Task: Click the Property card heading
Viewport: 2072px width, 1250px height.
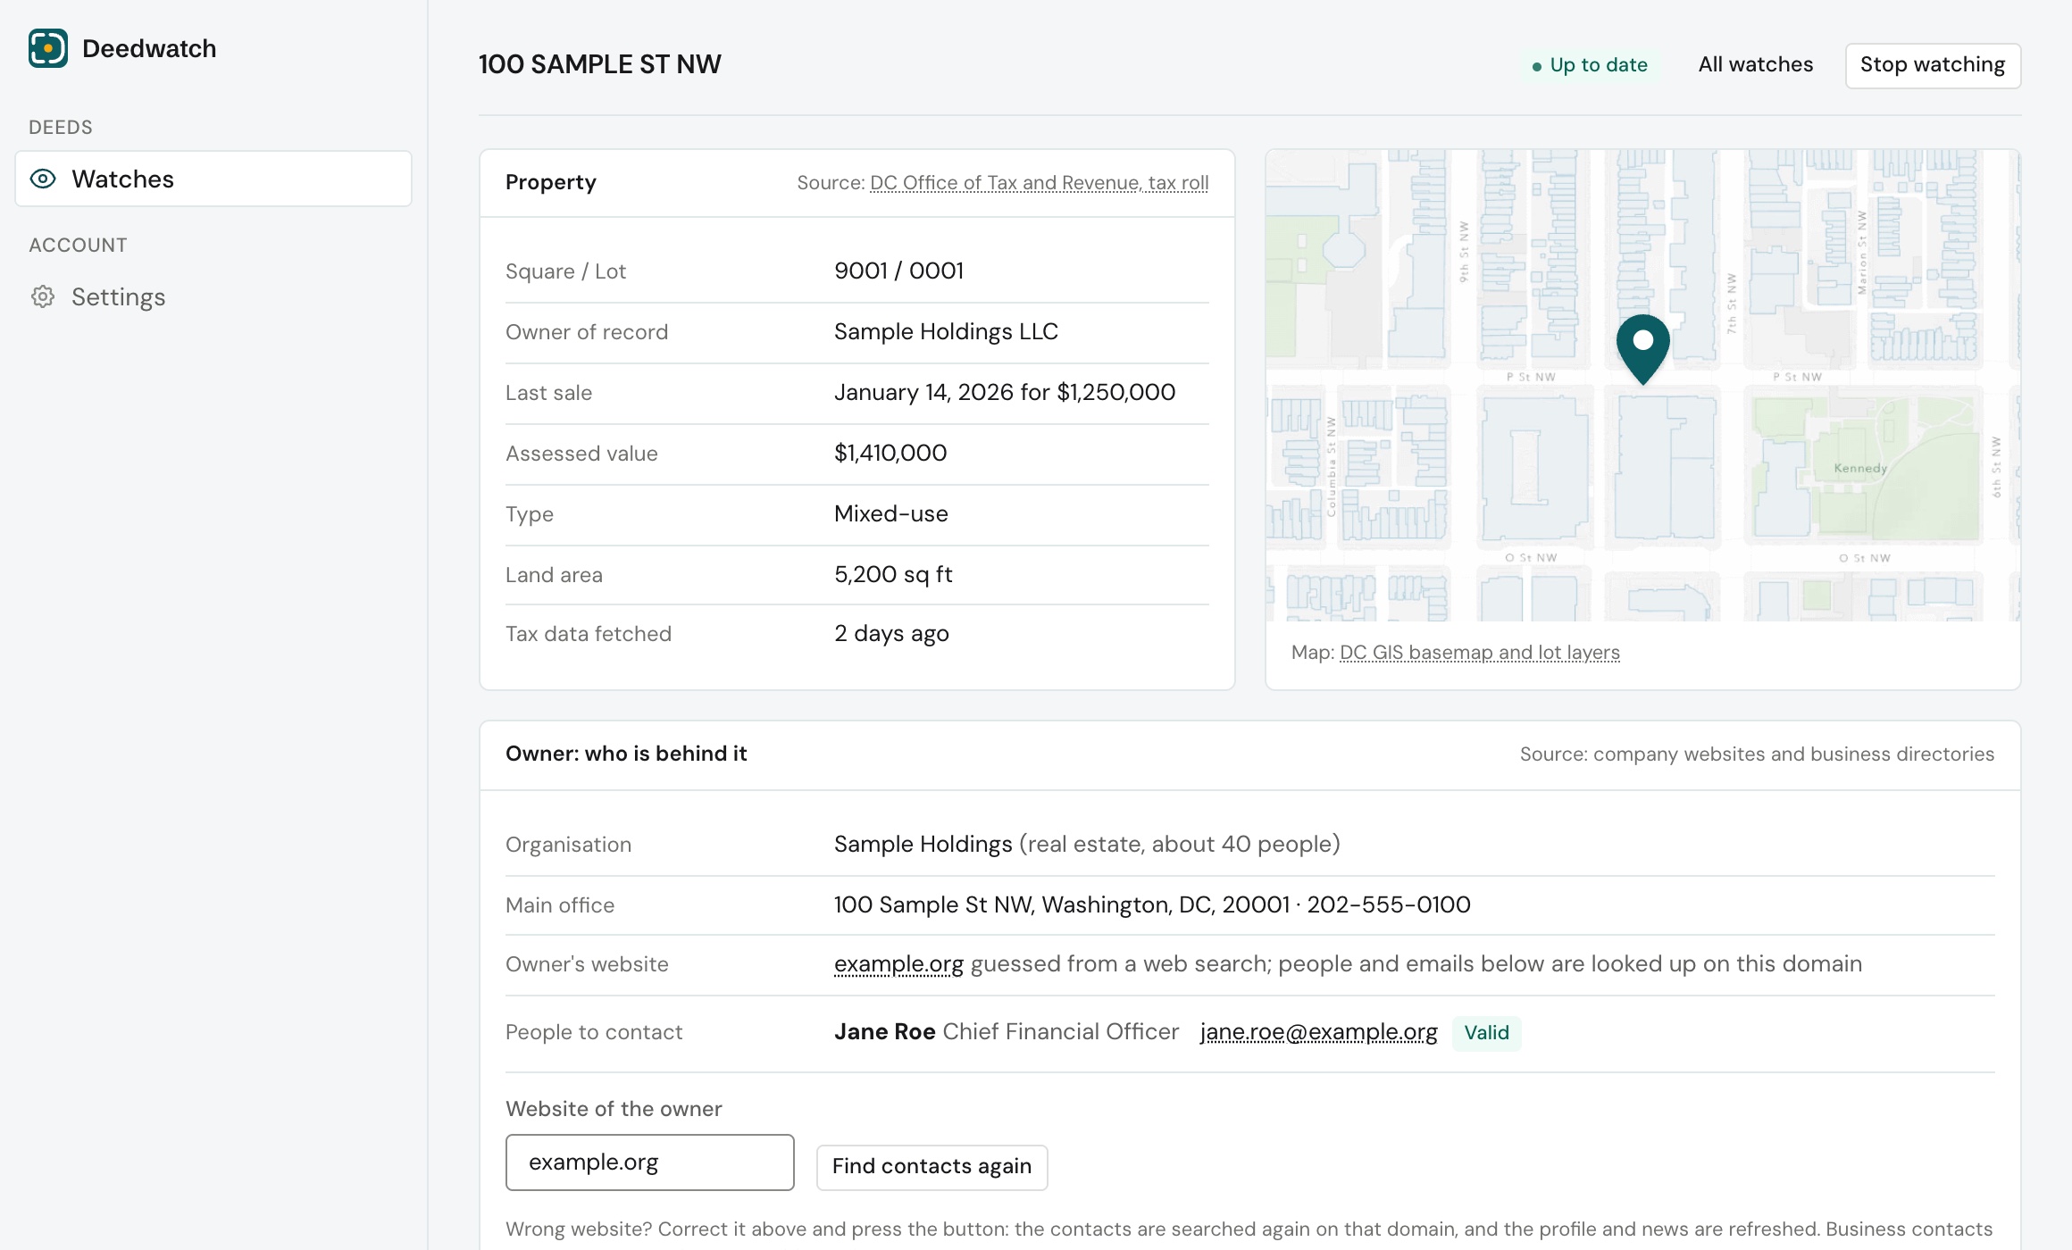Action: pos(551,182)
